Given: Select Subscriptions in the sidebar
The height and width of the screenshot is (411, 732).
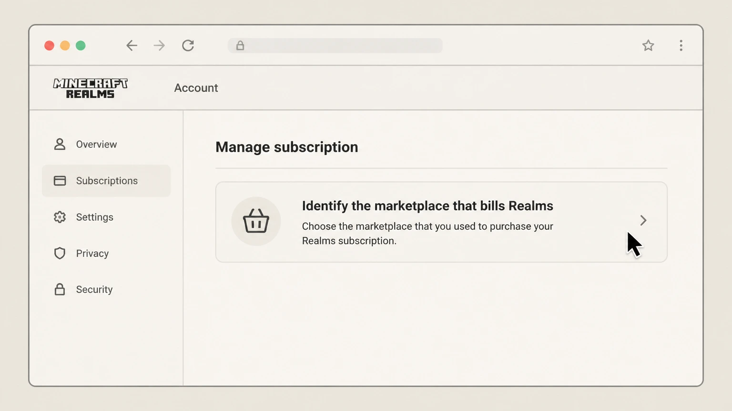Looking at the screenshot, I should 106,181.
